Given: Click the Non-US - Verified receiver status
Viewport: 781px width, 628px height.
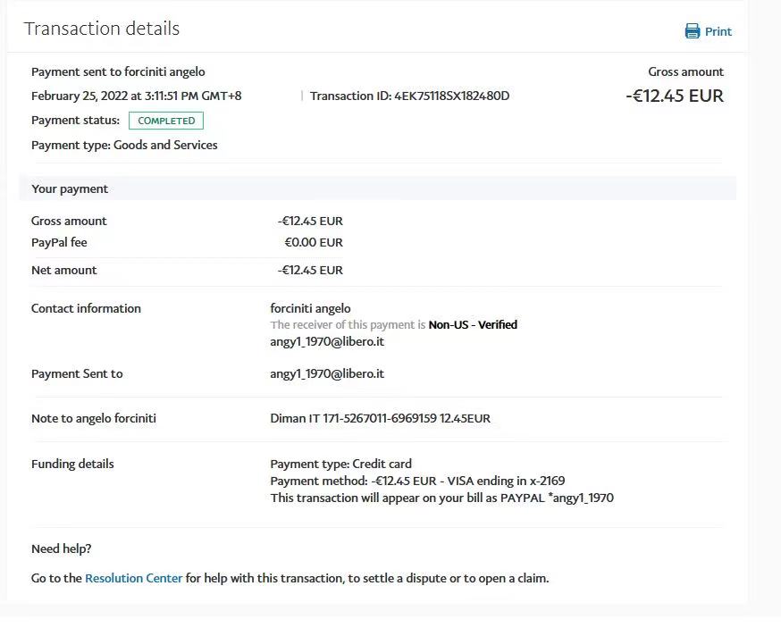Looking at the screenshot, I should [473, 325].
